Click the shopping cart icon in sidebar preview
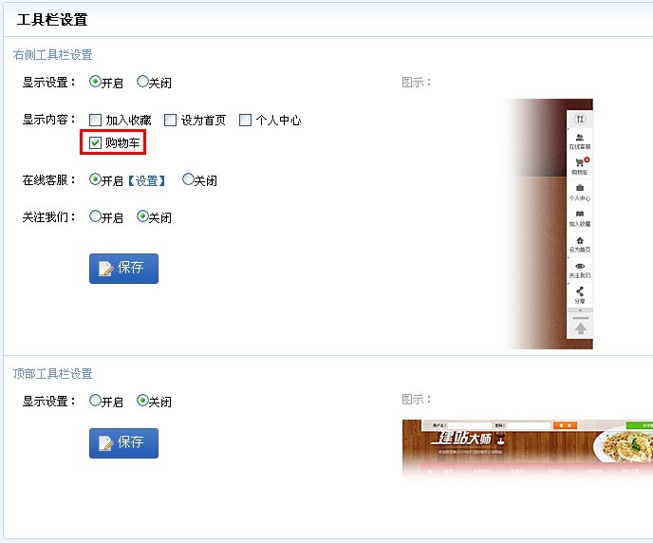This screenshot has width=653, height=543. tap(580, 163)
